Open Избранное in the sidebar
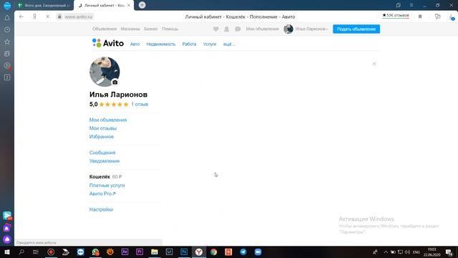The height and width of the screenshot is (258, 458). pos(102,137)
